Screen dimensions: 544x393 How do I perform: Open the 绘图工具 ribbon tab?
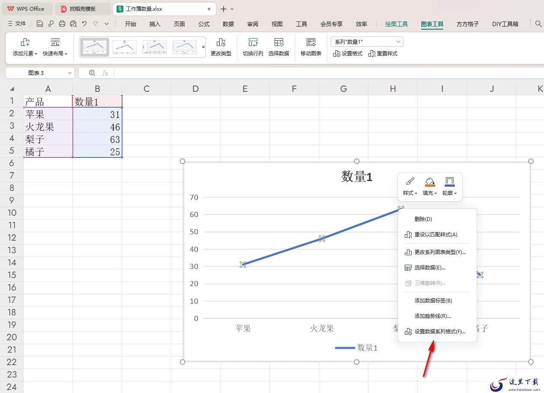click(397, 24)
